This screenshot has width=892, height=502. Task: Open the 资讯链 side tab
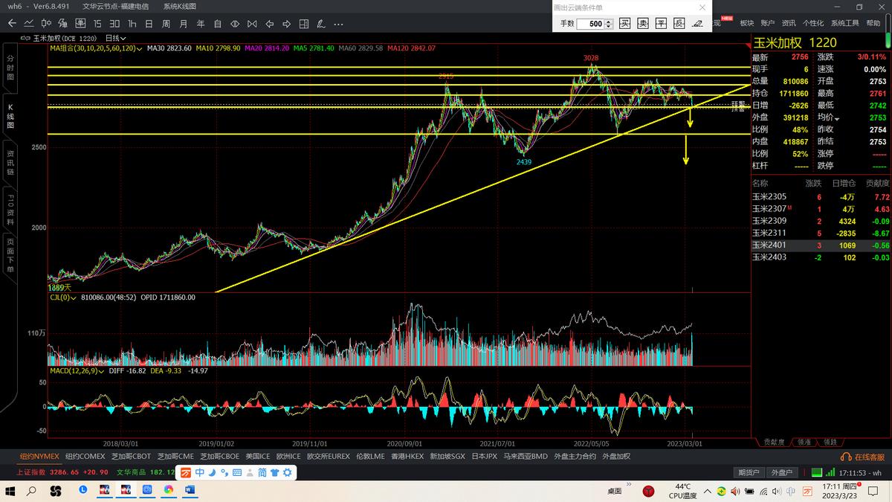click(x=10, y=162)
